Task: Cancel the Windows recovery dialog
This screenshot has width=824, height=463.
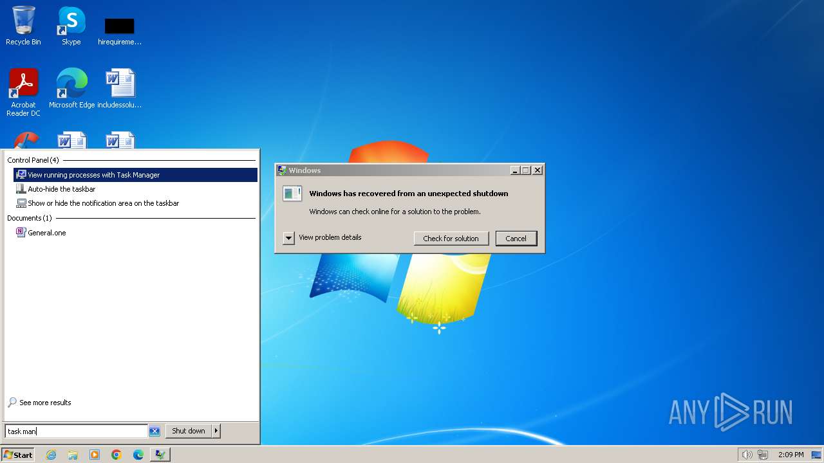Action: 516,239
